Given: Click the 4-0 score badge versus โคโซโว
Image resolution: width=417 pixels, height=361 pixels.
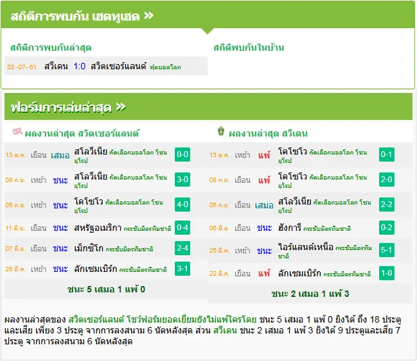Looking at the screenshot, I should coord(182,205).
